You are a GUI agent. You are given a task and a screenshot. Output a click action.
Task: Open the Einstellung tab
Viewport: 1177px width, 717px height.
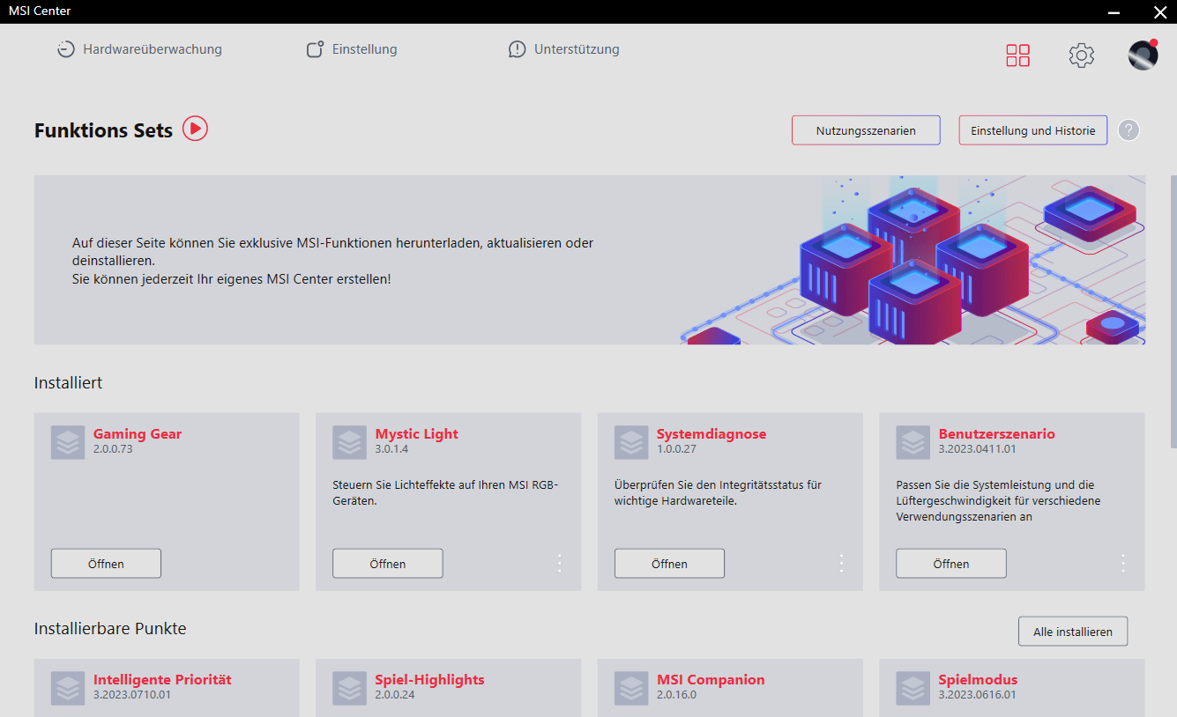pyautogui.click(x=352, y=49)
